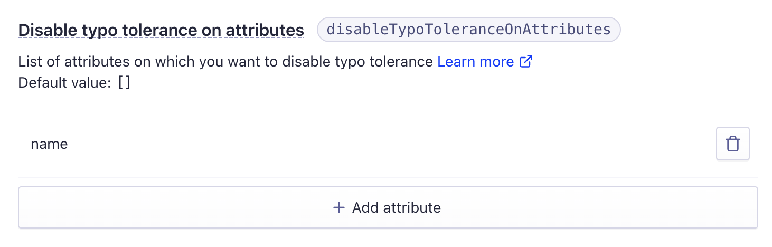The width and height of the screenshot is (772, 247).
Task: Add a new attribute to the list
Action: click(x=388, y=207)
